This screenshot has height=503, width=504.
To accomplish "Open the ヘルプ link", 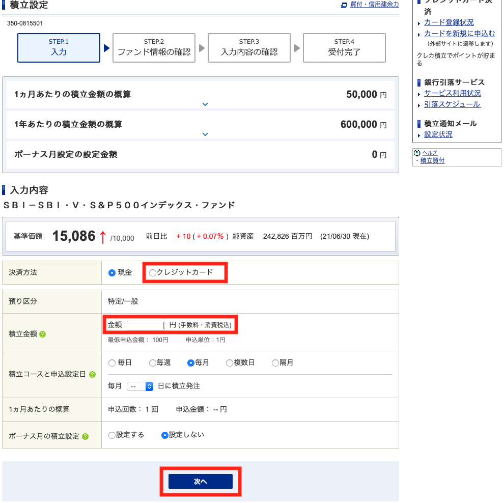I will (x=430, y=153).
